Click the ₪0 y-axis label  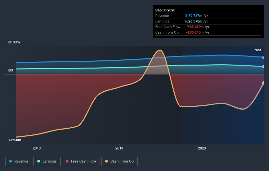(x=10, y=70)
